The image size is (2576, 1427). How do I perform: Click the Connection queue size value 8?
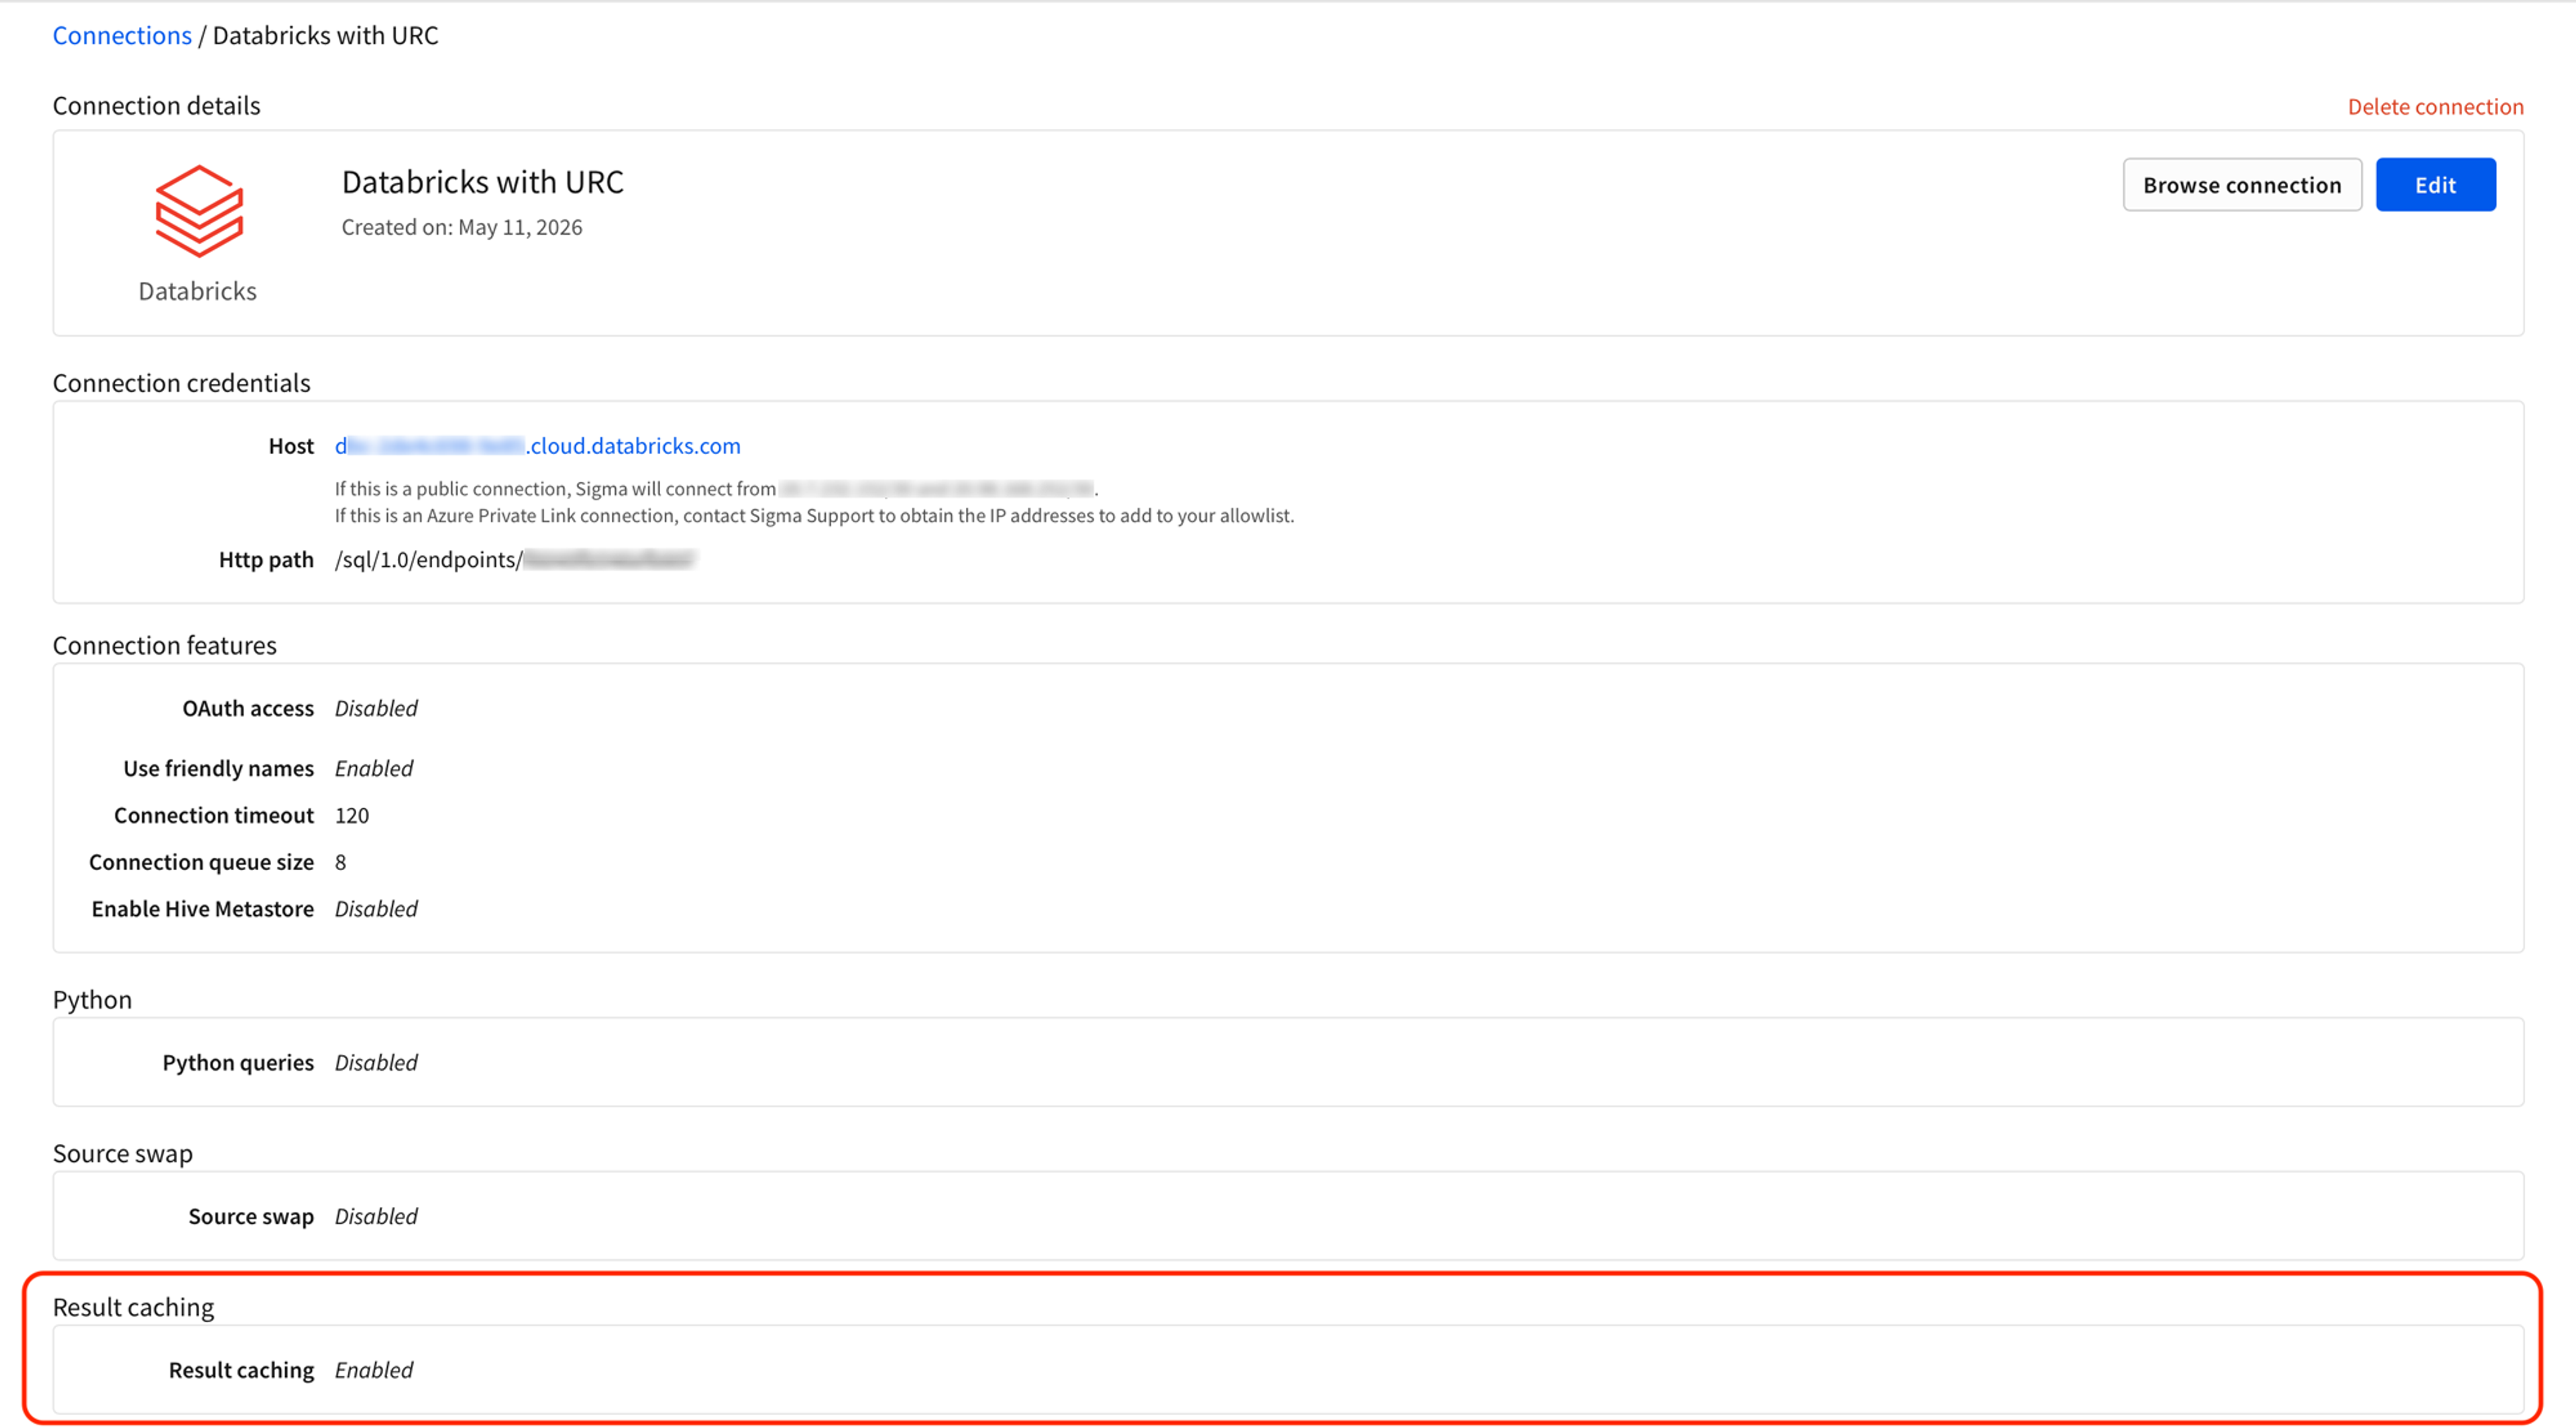pyautogui.click(x=340, y=862)
